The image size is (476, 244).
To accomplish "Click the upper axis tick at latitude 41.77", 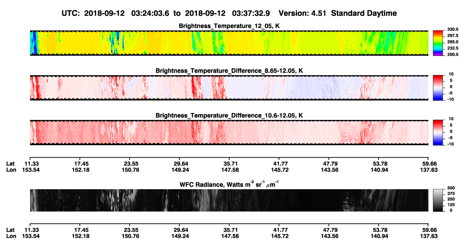I will pos(279,158).
